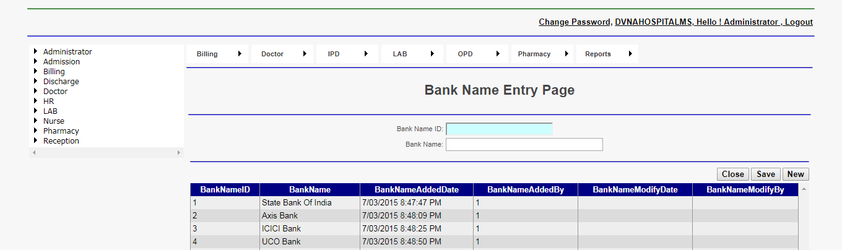Select the State Bank Of India cell
842x250 pixels.
coord(310,202)
